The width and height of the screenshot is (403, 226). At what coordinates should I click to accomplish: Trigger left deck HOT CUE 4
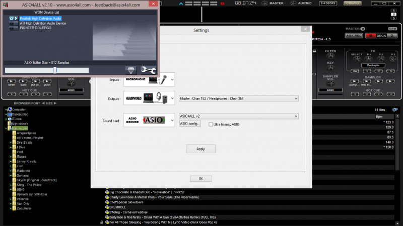coord(47,94)
